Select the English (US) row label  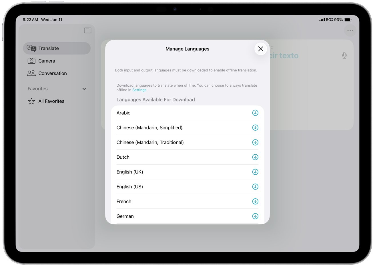[129, 187]
